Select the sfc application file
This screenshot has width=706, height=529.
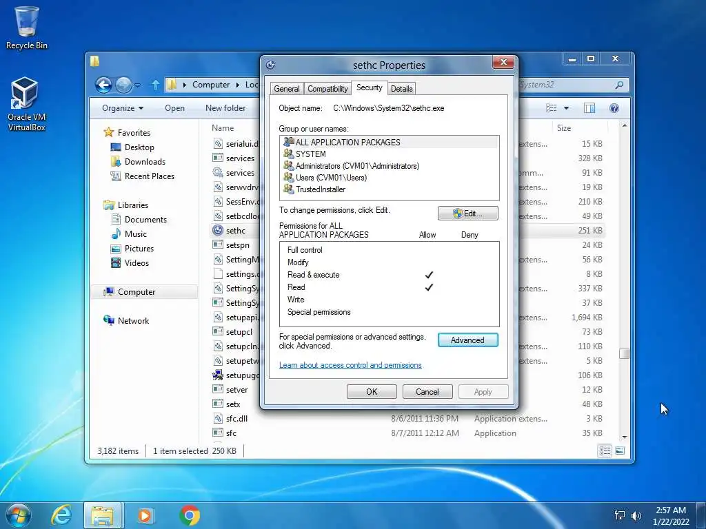click(x=231, y=433)
